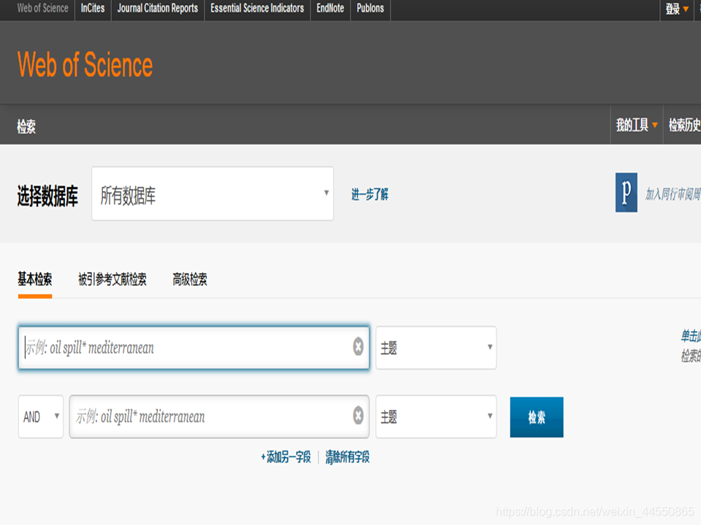Screen dimensions: 701x525
Task: Click the orange Web of Science logo
Action: tap(85, 65)
